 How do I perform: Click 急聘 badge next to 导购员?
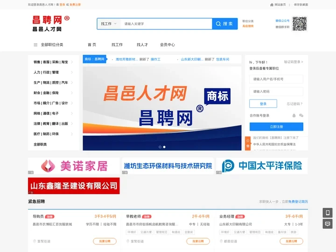[x=49, y=217]
